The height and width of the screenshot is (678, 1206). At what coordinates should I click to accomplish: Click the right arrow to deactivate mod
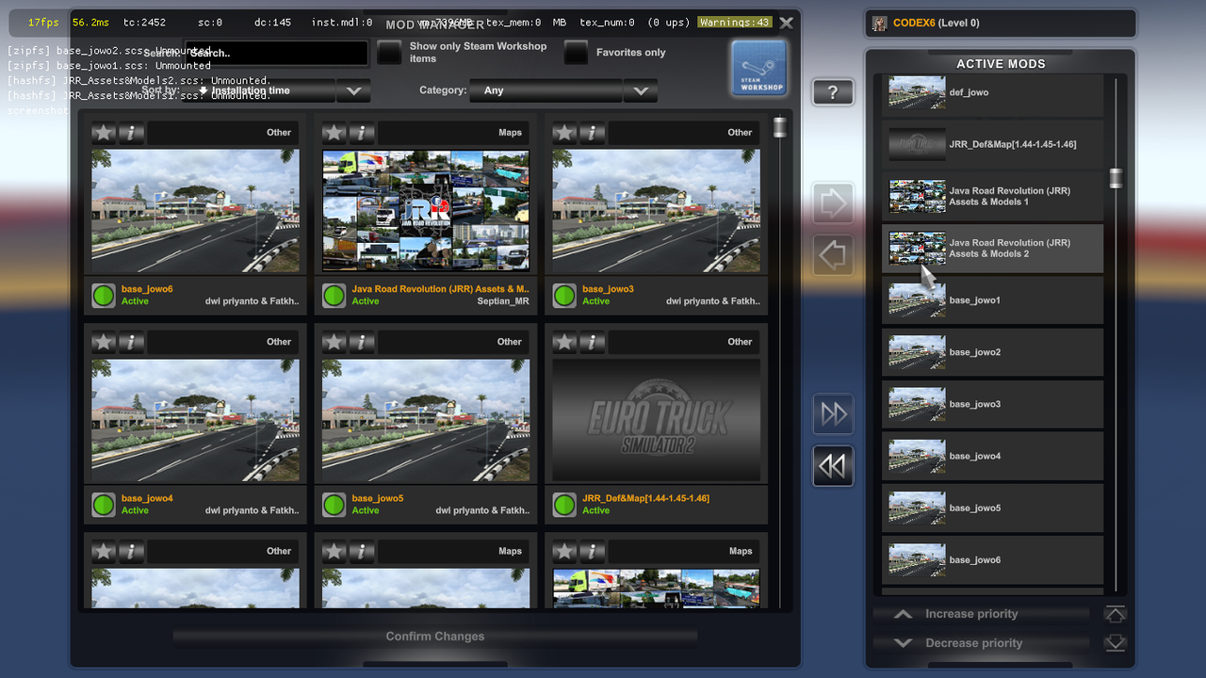(833, 202)
